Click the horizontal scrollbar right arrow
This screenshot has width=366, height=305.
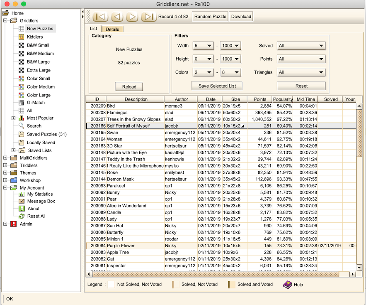(x=353, y=274)
